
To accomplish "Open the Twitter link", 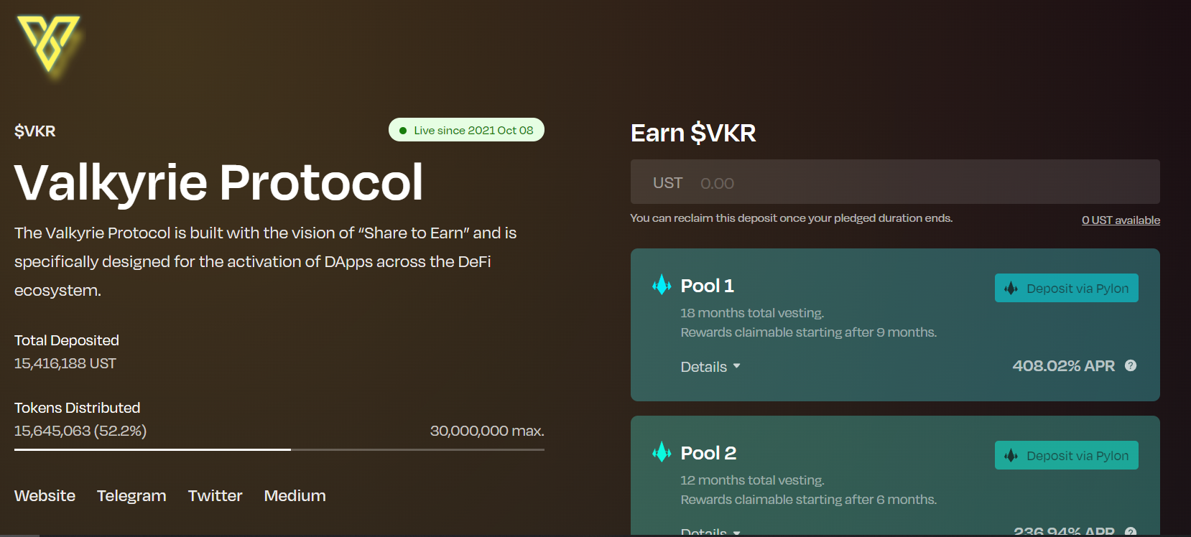I will point(215,495).
